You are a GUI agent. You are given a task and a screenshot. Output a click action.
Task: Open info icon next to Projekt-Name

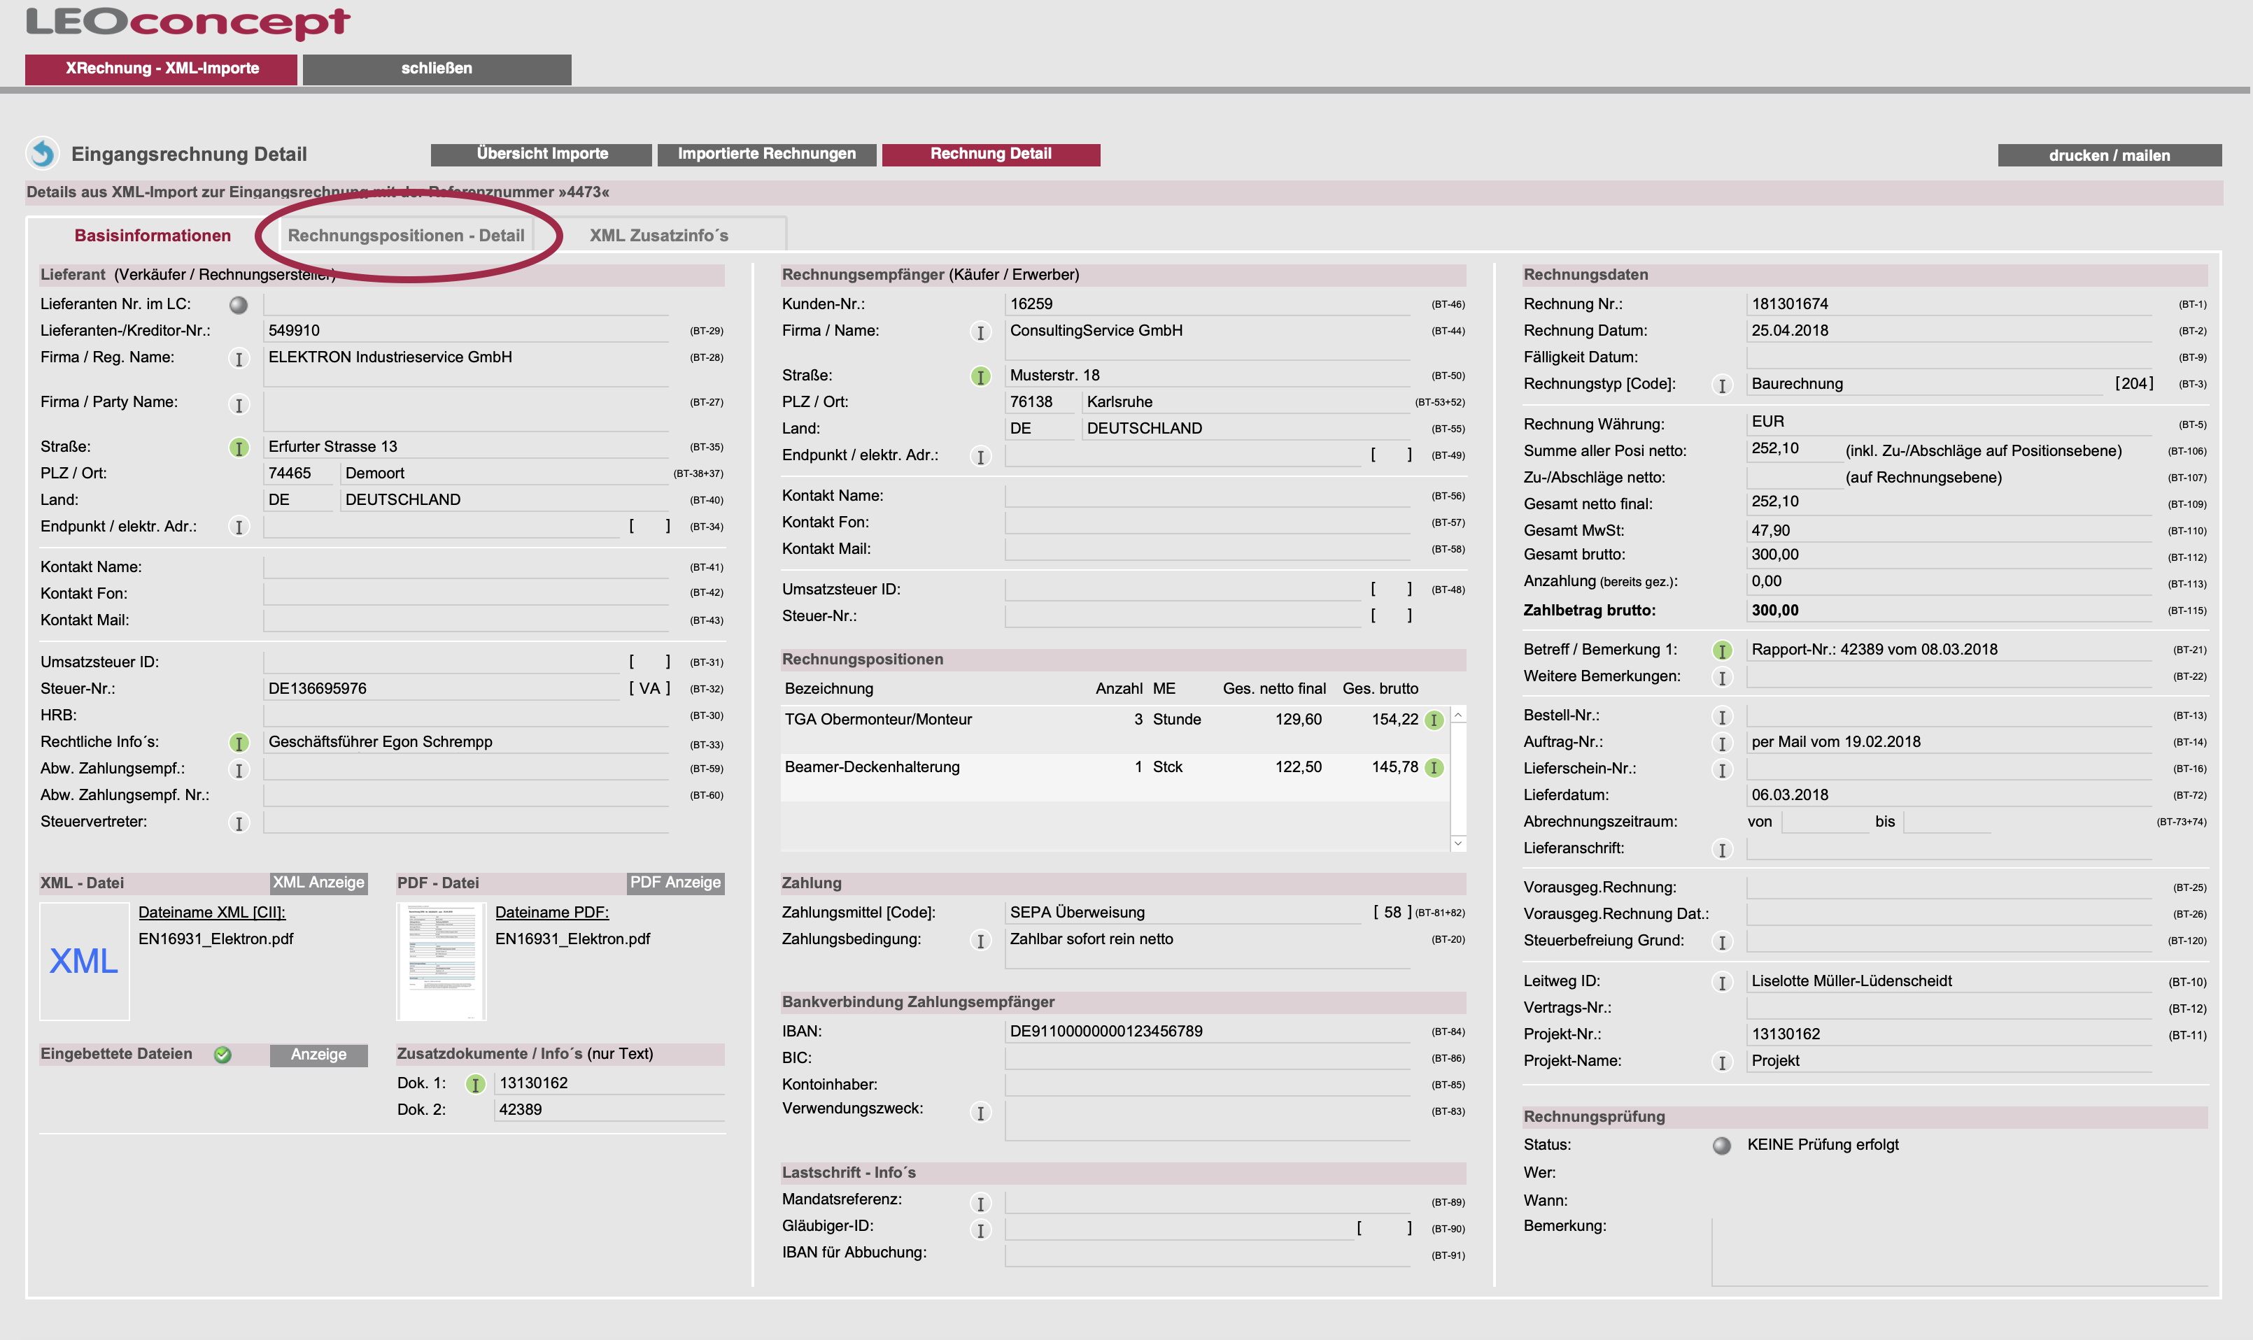point(1722,1063)
